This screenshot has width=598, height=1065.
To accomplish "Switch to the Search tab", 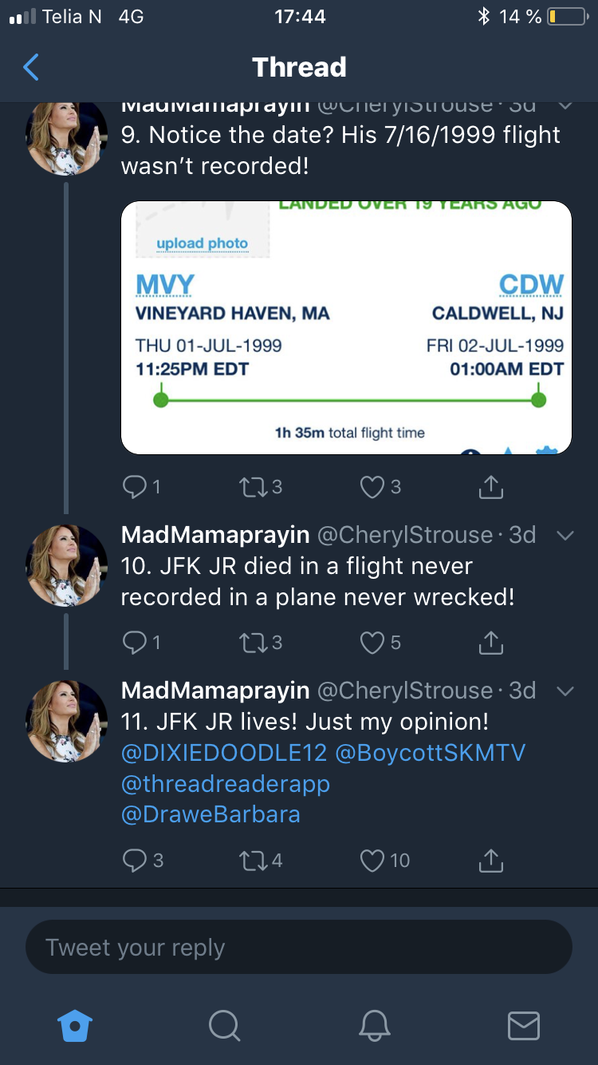I will click(224, 1025).
